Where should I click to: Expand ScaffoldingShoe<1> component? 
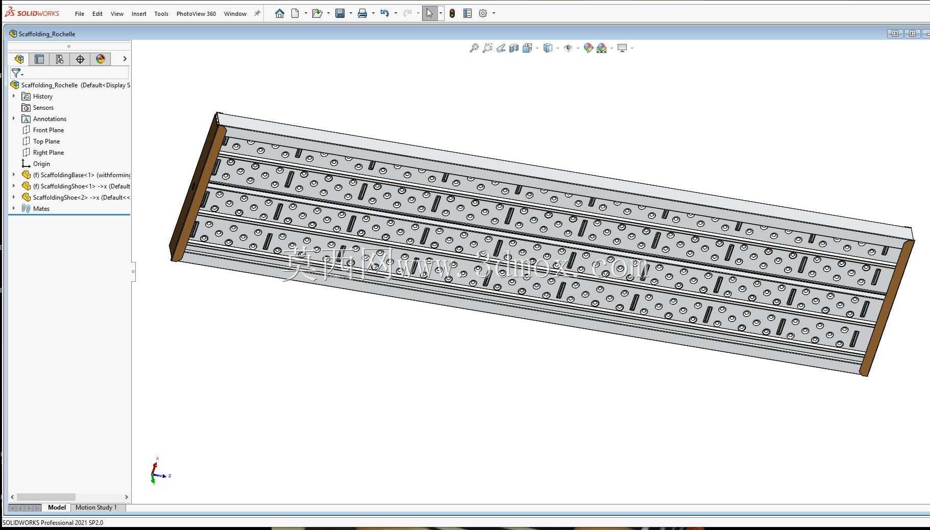[x=14, y=186]
